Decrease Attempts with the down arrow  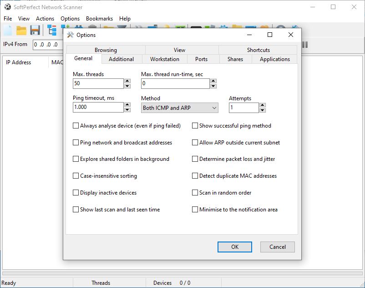click(x=262, y=110)
